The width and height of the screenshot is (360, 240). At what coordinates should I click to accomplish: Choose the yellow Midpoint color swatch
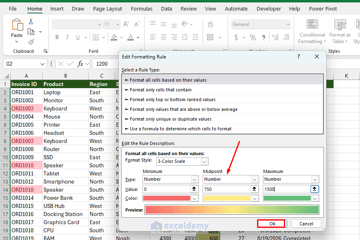pos(227,198)
